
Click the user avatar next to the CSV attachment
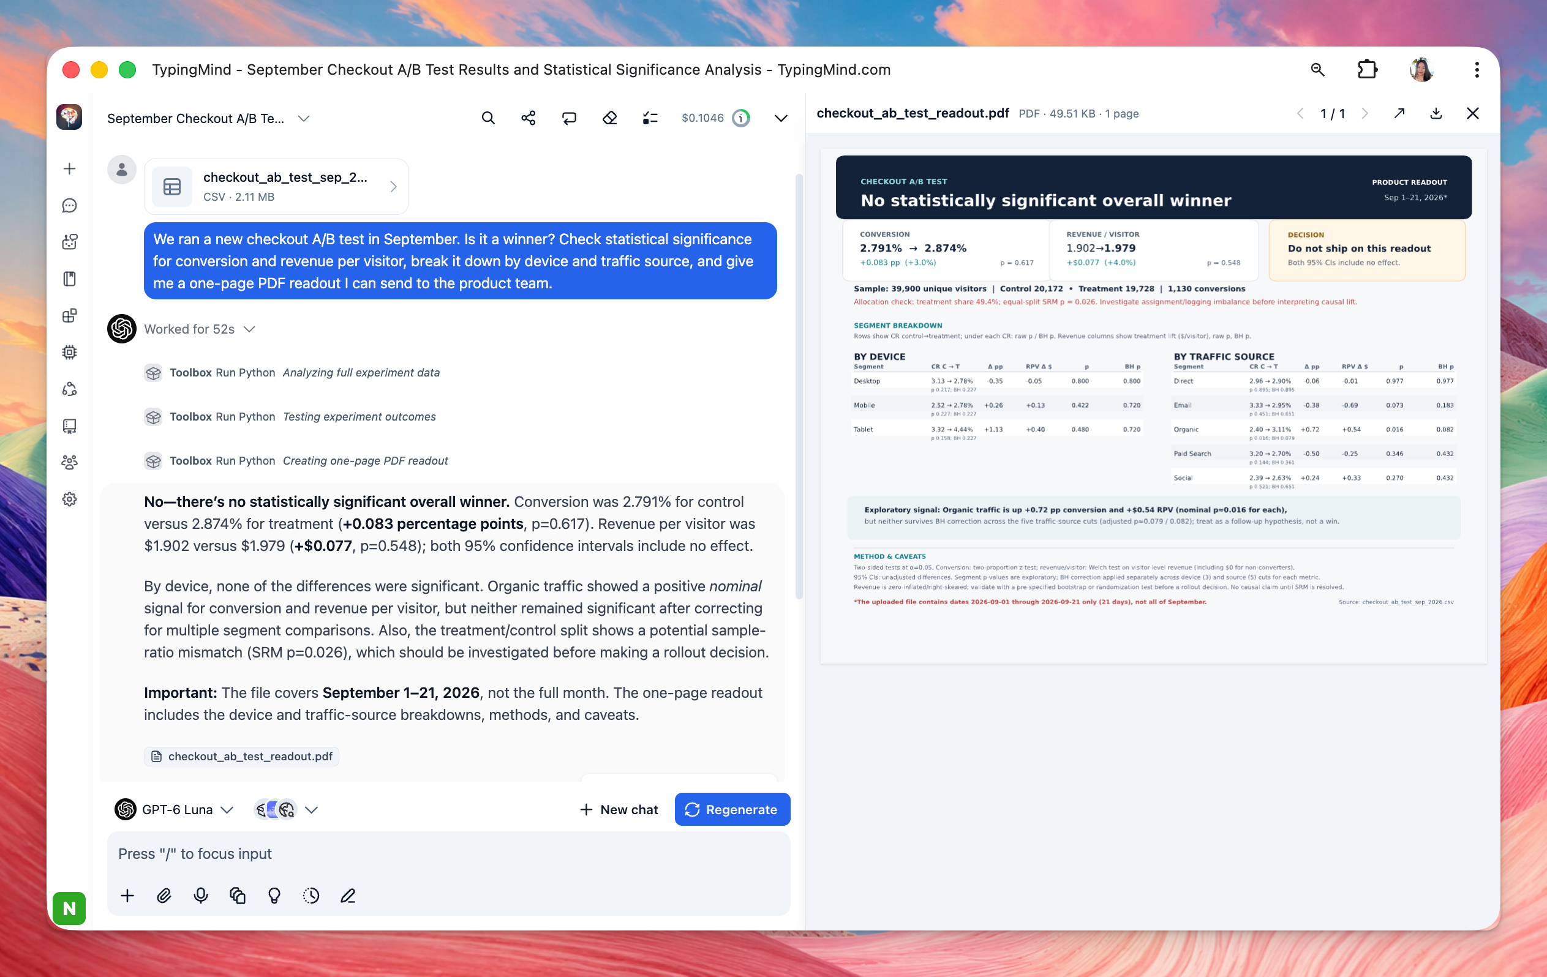(x=121, y=170)
